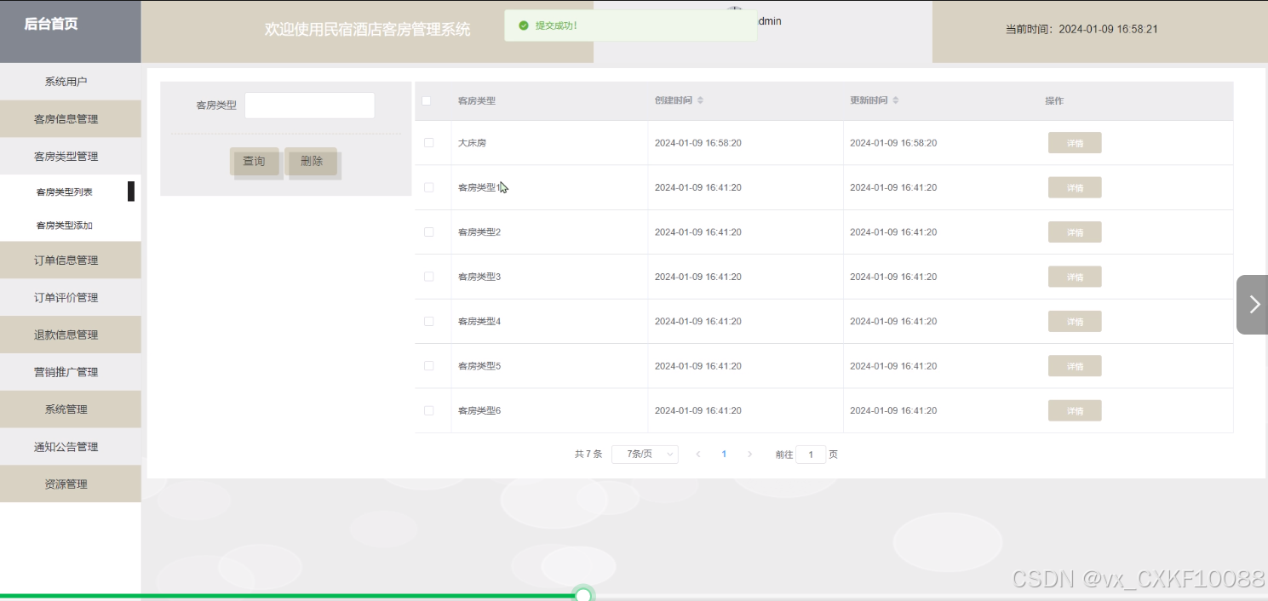Open the 7条/页 page size dropdown
The width and height of the screenshot is (1268, 601).
pos(645,455)
